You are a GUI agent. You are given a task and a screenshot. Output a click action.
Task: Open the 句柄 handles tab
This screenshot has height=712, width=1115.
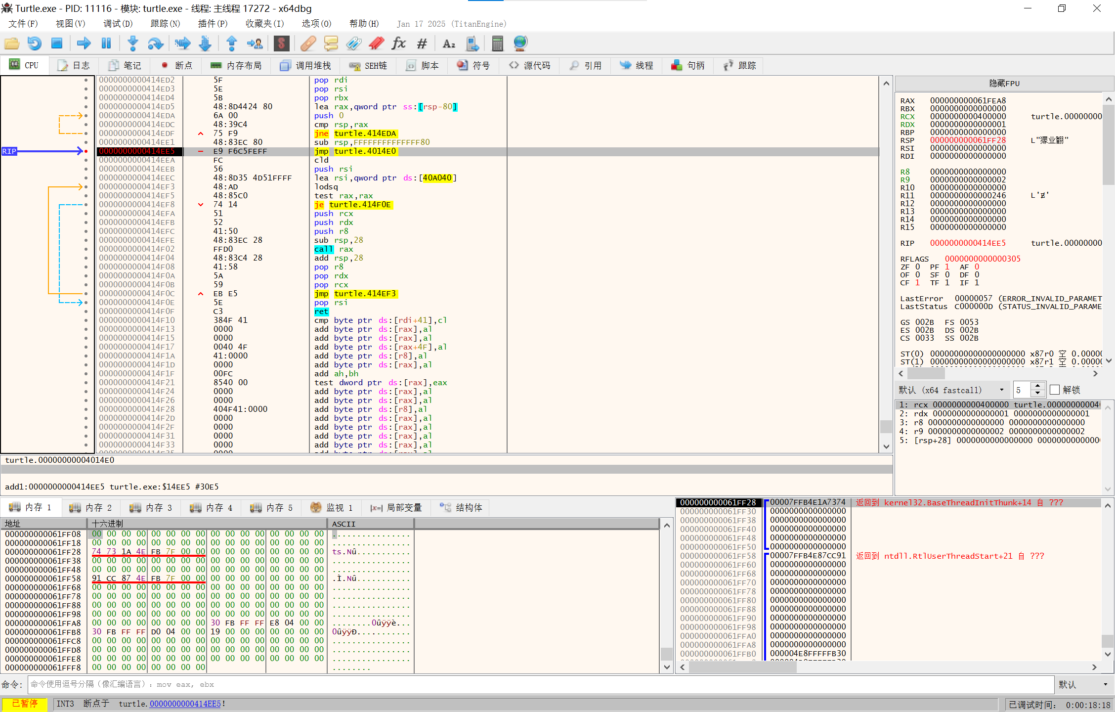click(688, 65)
